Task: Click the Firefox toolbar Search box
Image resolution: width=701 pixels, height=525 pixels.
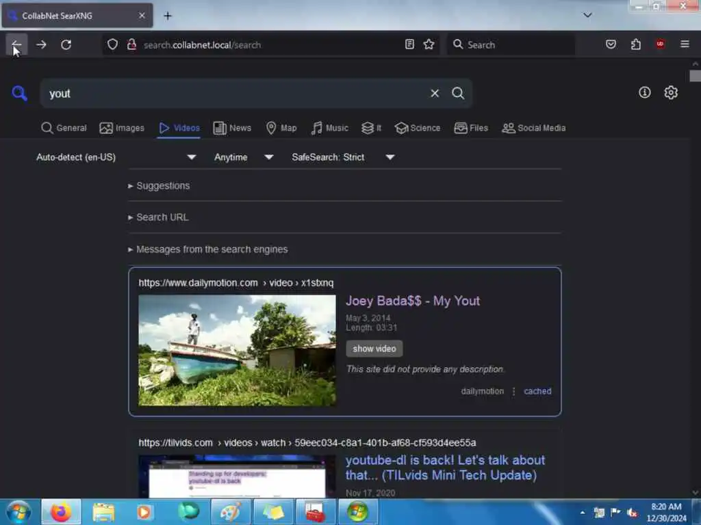Action: pos(511,44)
